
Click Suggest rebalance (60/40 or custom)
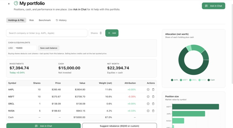(119, 126)
